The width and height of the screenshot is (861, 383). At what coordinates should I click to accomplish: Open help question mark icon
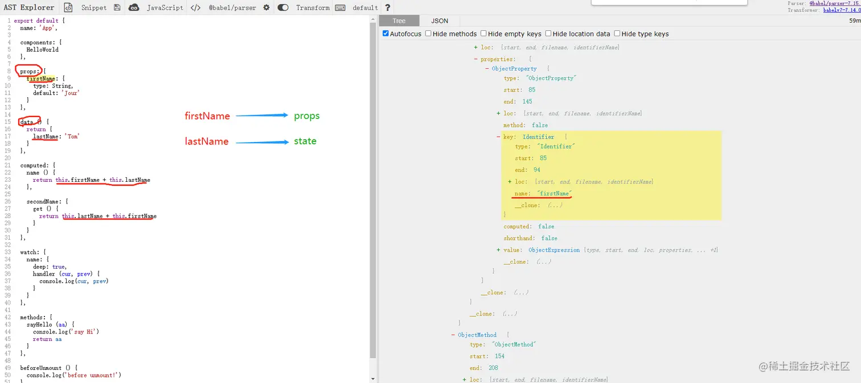click(x=388, y=7)
